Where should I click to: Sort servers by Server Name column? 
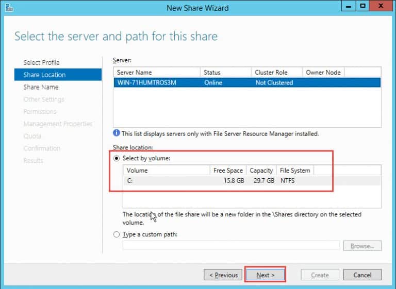pos(156,73)
